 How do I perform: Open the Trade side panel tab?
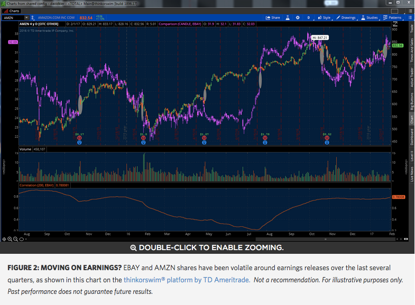pyautogui.click(x=412, y=28)
